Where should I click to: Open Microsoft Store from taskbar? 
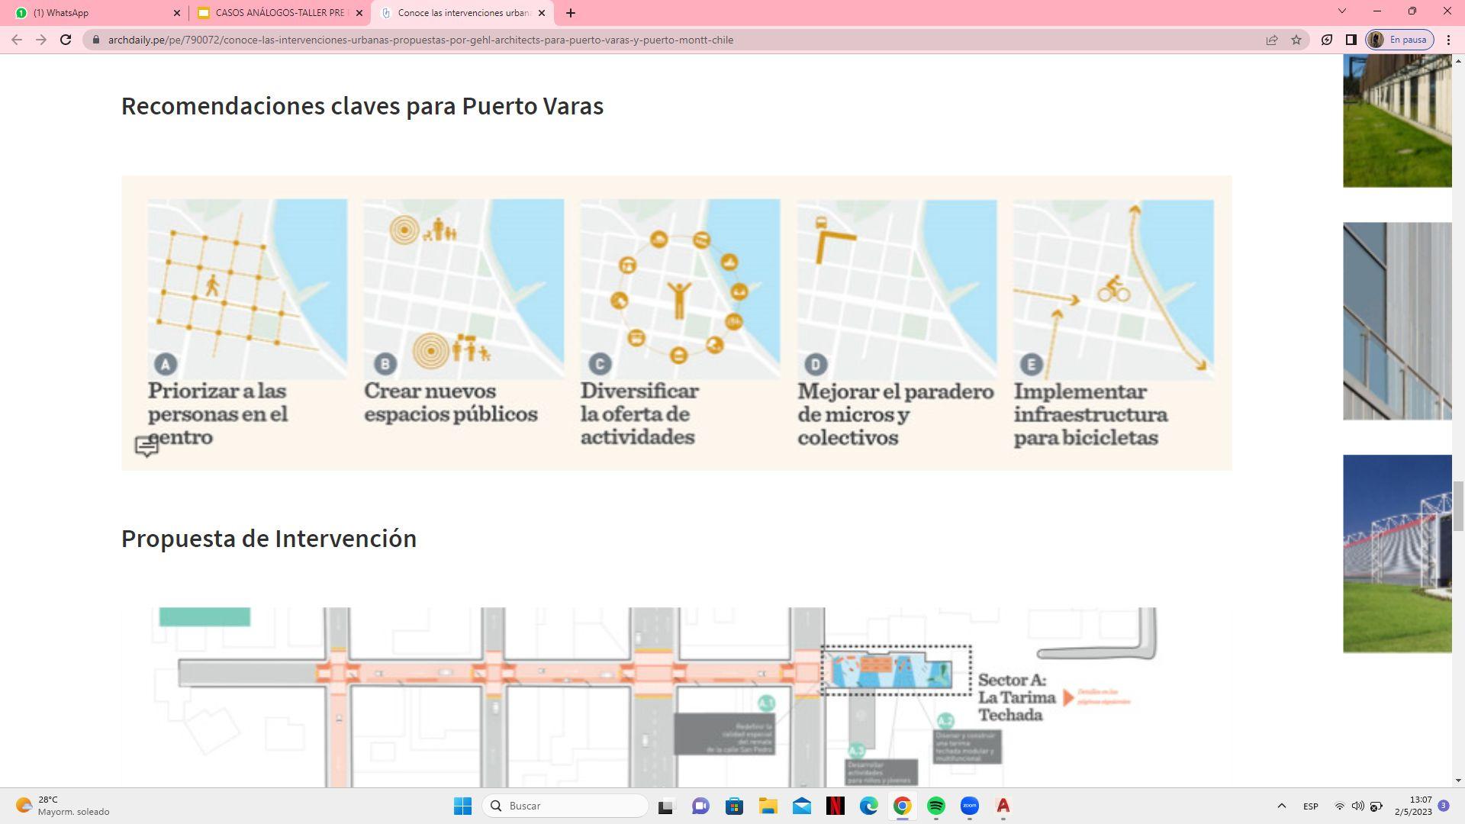coord(734,806)
